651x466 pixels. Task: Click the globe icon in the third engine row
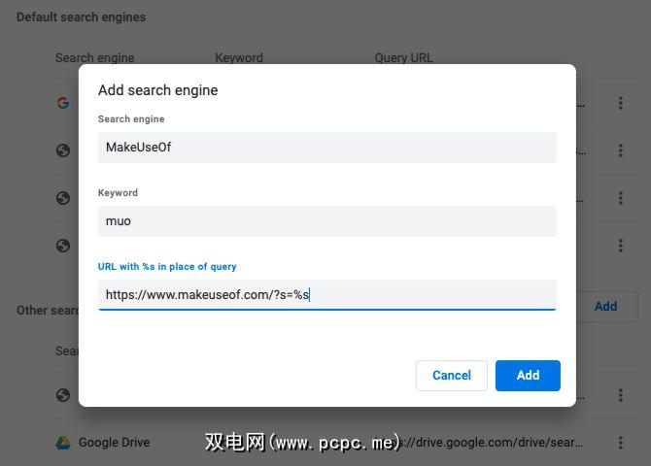pos(63,198)
